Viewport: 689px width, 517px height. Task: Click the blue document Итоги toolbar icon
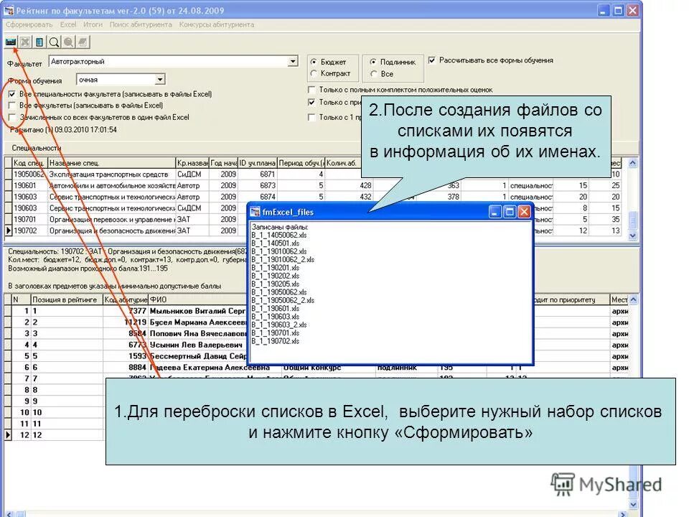click(x=39, y=42)
